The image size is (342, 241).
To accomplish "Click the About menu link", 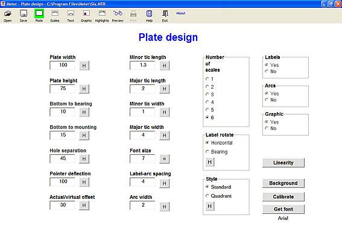I will click(180, 13).
